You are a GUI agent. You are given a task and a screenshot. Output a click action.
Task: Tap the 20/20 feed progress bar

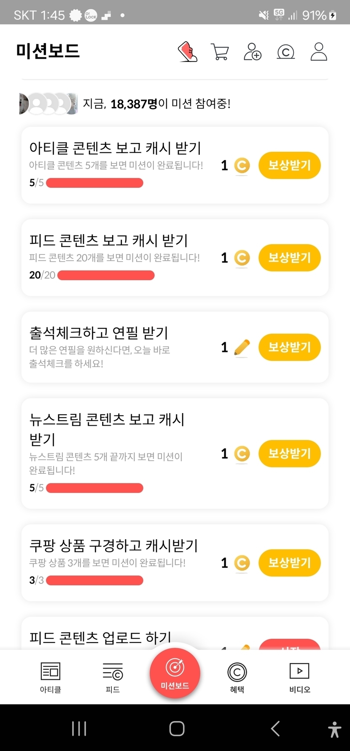106,276
